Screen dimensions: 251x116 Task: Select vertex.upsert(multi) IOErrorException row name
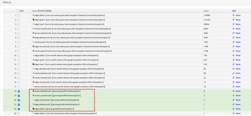70,87
